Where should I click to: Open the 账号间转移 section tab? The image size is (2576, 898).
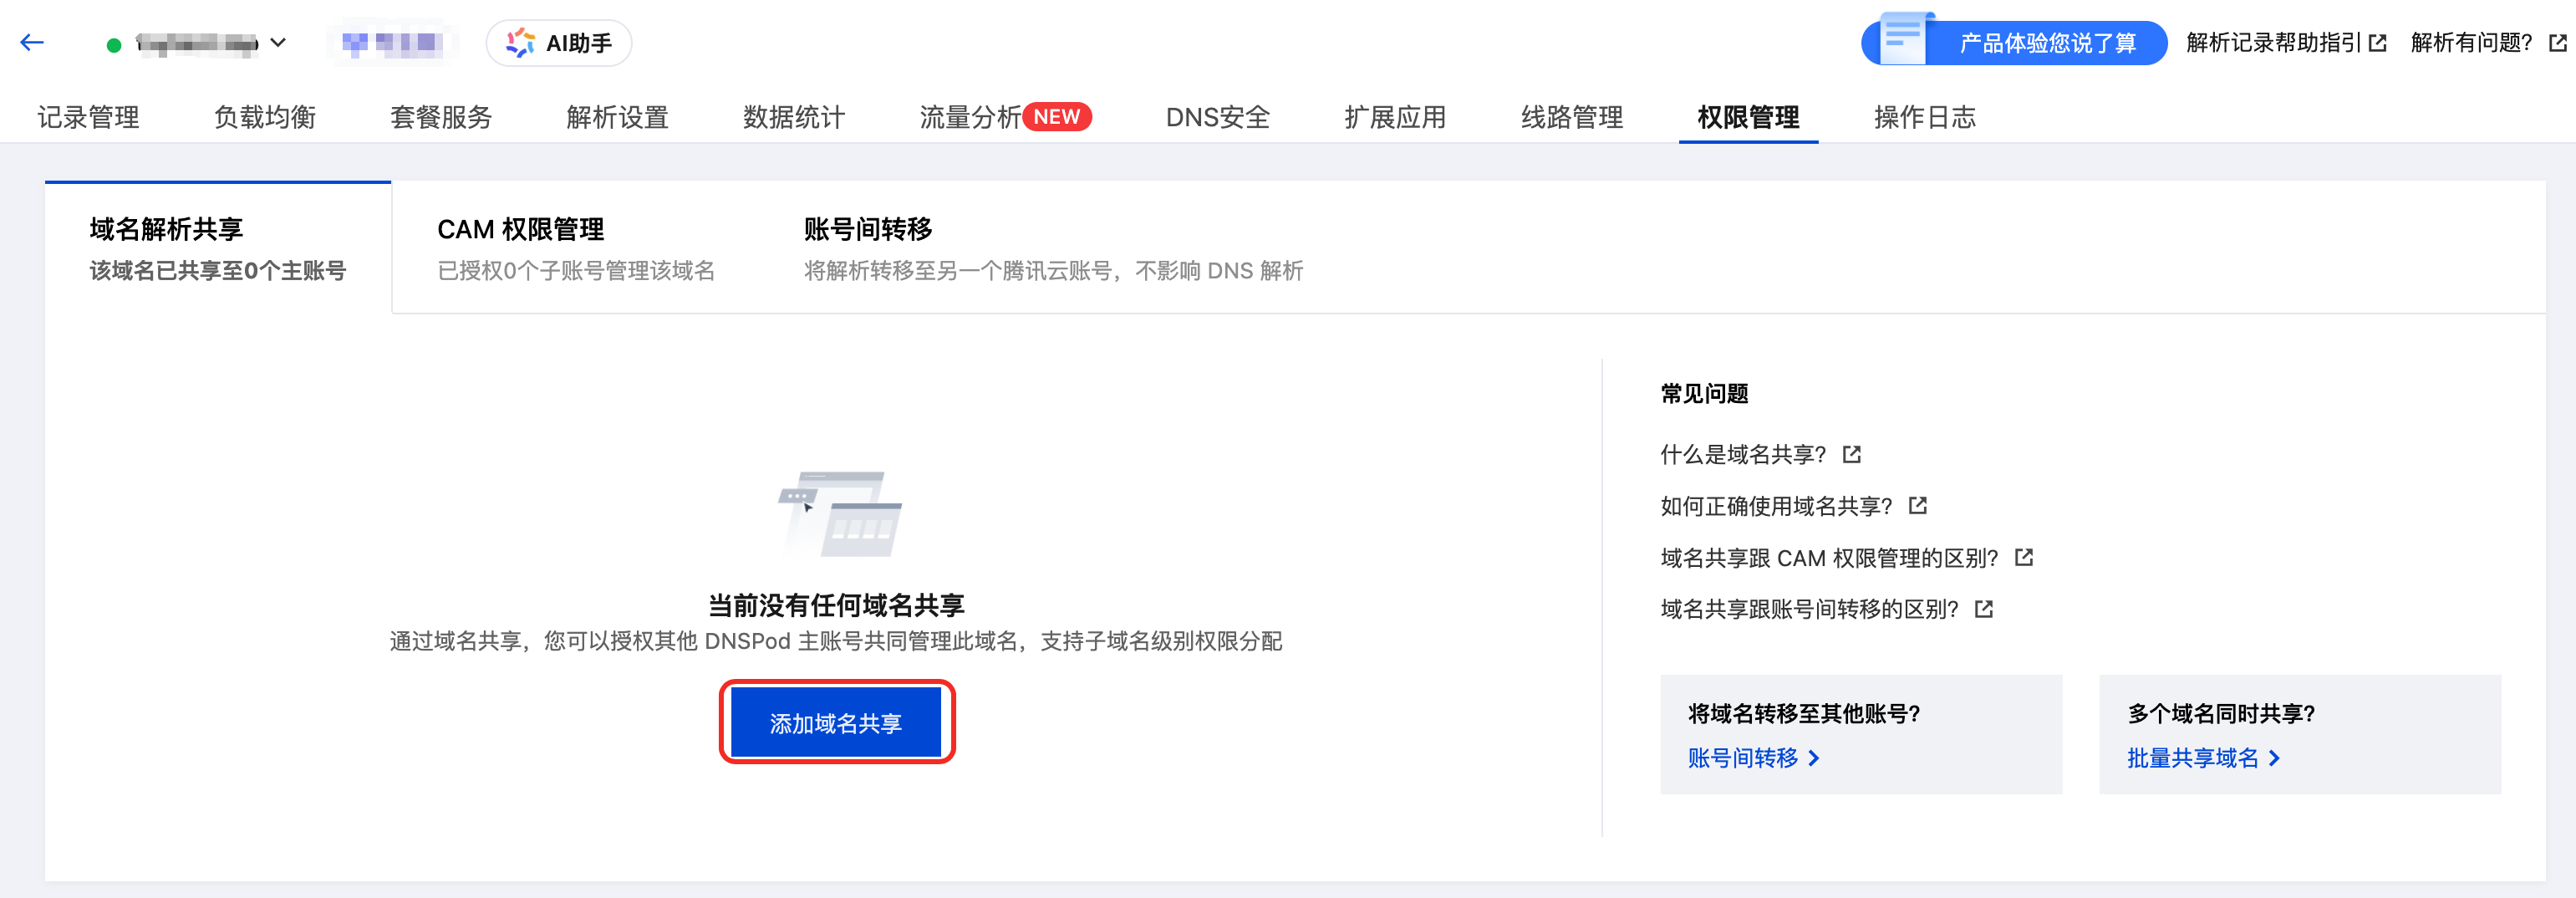coord(1052,248)
